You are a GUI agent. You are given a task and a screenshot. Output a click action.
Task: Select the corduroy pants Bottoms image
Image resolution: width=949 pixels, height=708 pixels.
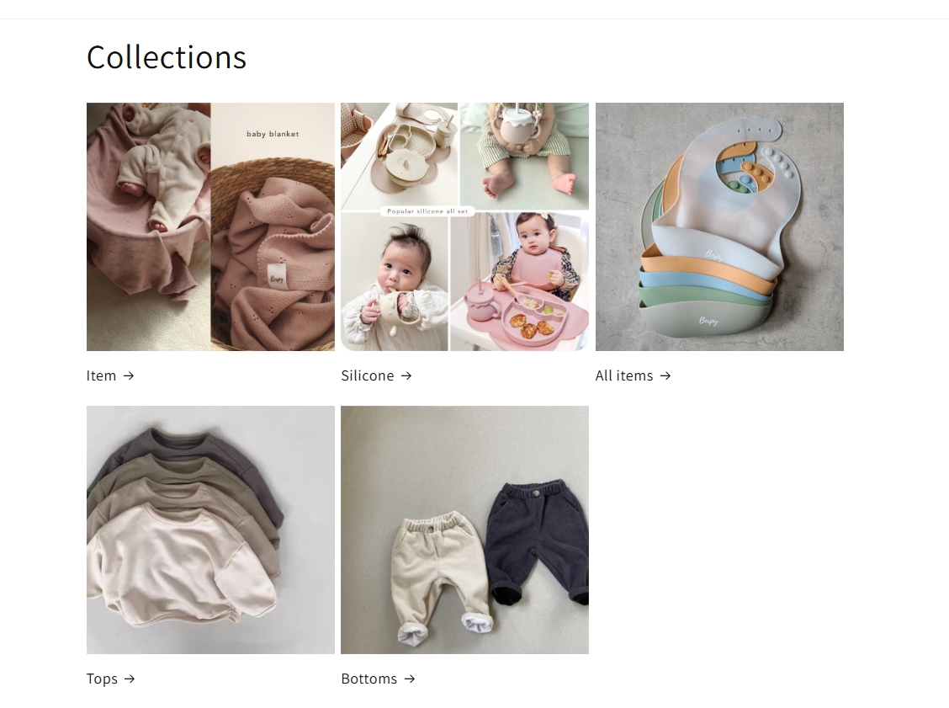point(464,530)
